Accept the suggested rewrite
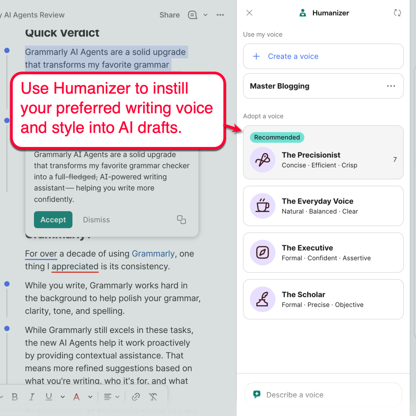This screenshot has width=416, height=416. 53,220
